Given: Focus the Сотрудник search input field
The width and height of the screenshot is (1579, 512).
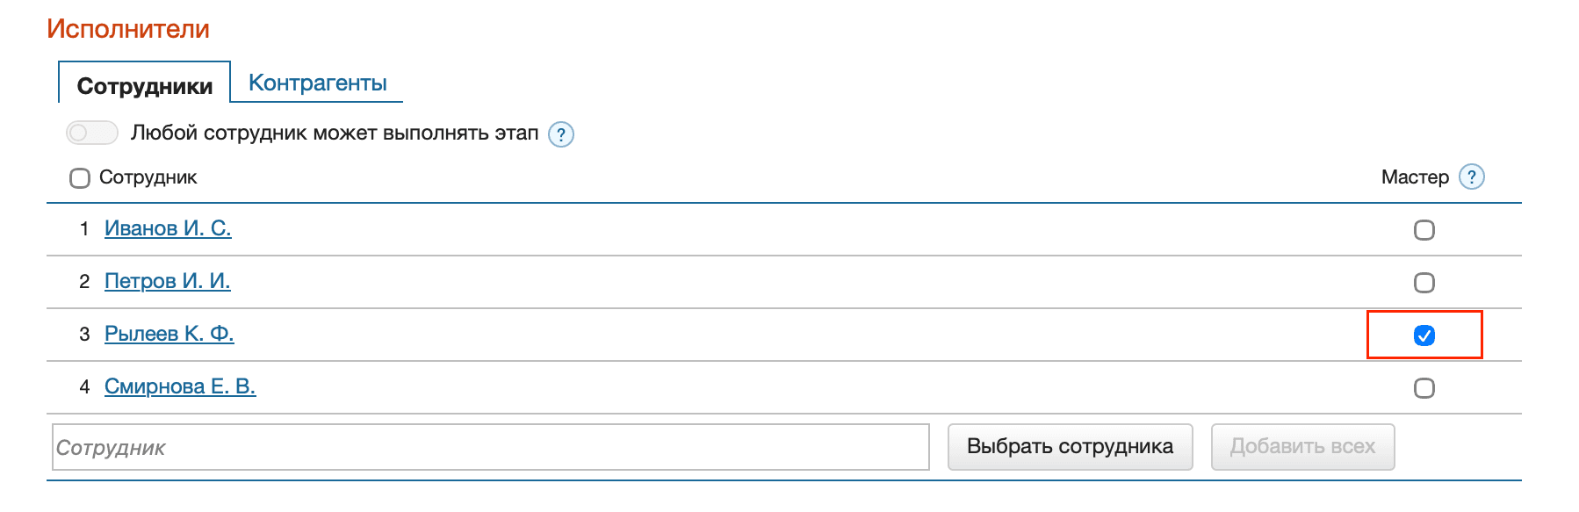Looking at the screenshot, I should [490, 447].
